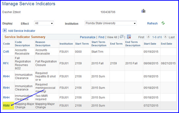This screenshot has width=179, height=113.
Task: Open the highlighted RMM code link
Action: pyautogui.click(x=6, y=106)
